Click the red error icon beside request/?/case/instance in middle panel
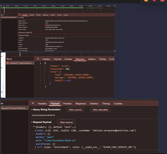 tap(8, 63)
